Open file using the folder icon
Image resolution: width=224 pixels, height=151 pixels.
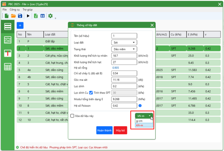[x=13, y=16]
